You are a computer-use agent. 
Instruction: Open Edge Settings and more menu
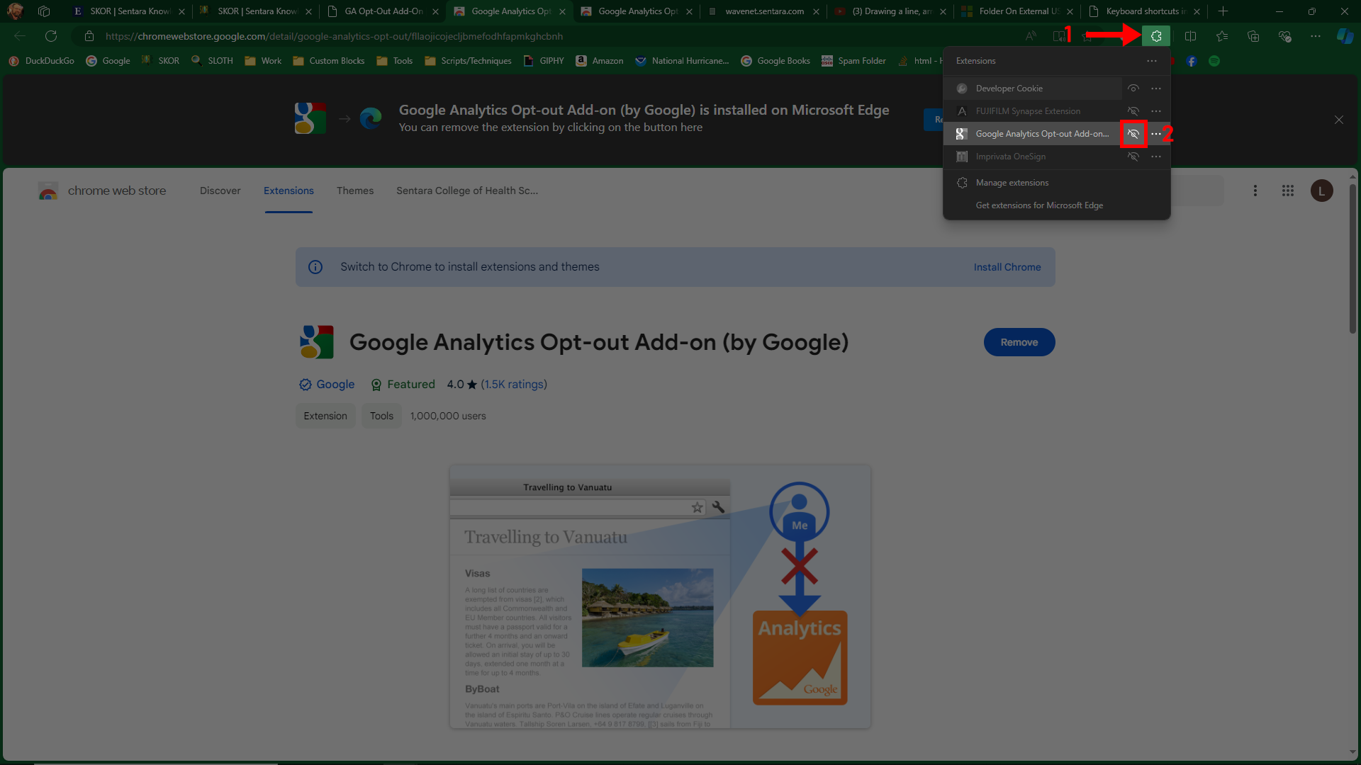pyautogui.click(x=1316, y=36)
